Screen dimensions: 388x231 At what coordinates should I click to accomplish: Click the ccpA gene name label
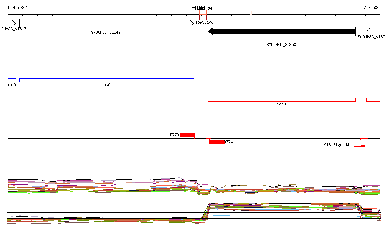click(281, 104)
